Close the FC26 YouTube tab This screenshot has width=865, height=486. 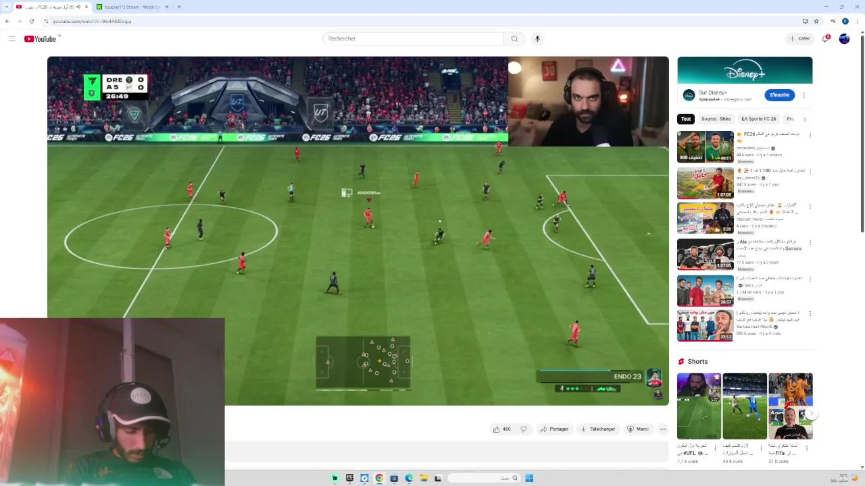(86, 7)
